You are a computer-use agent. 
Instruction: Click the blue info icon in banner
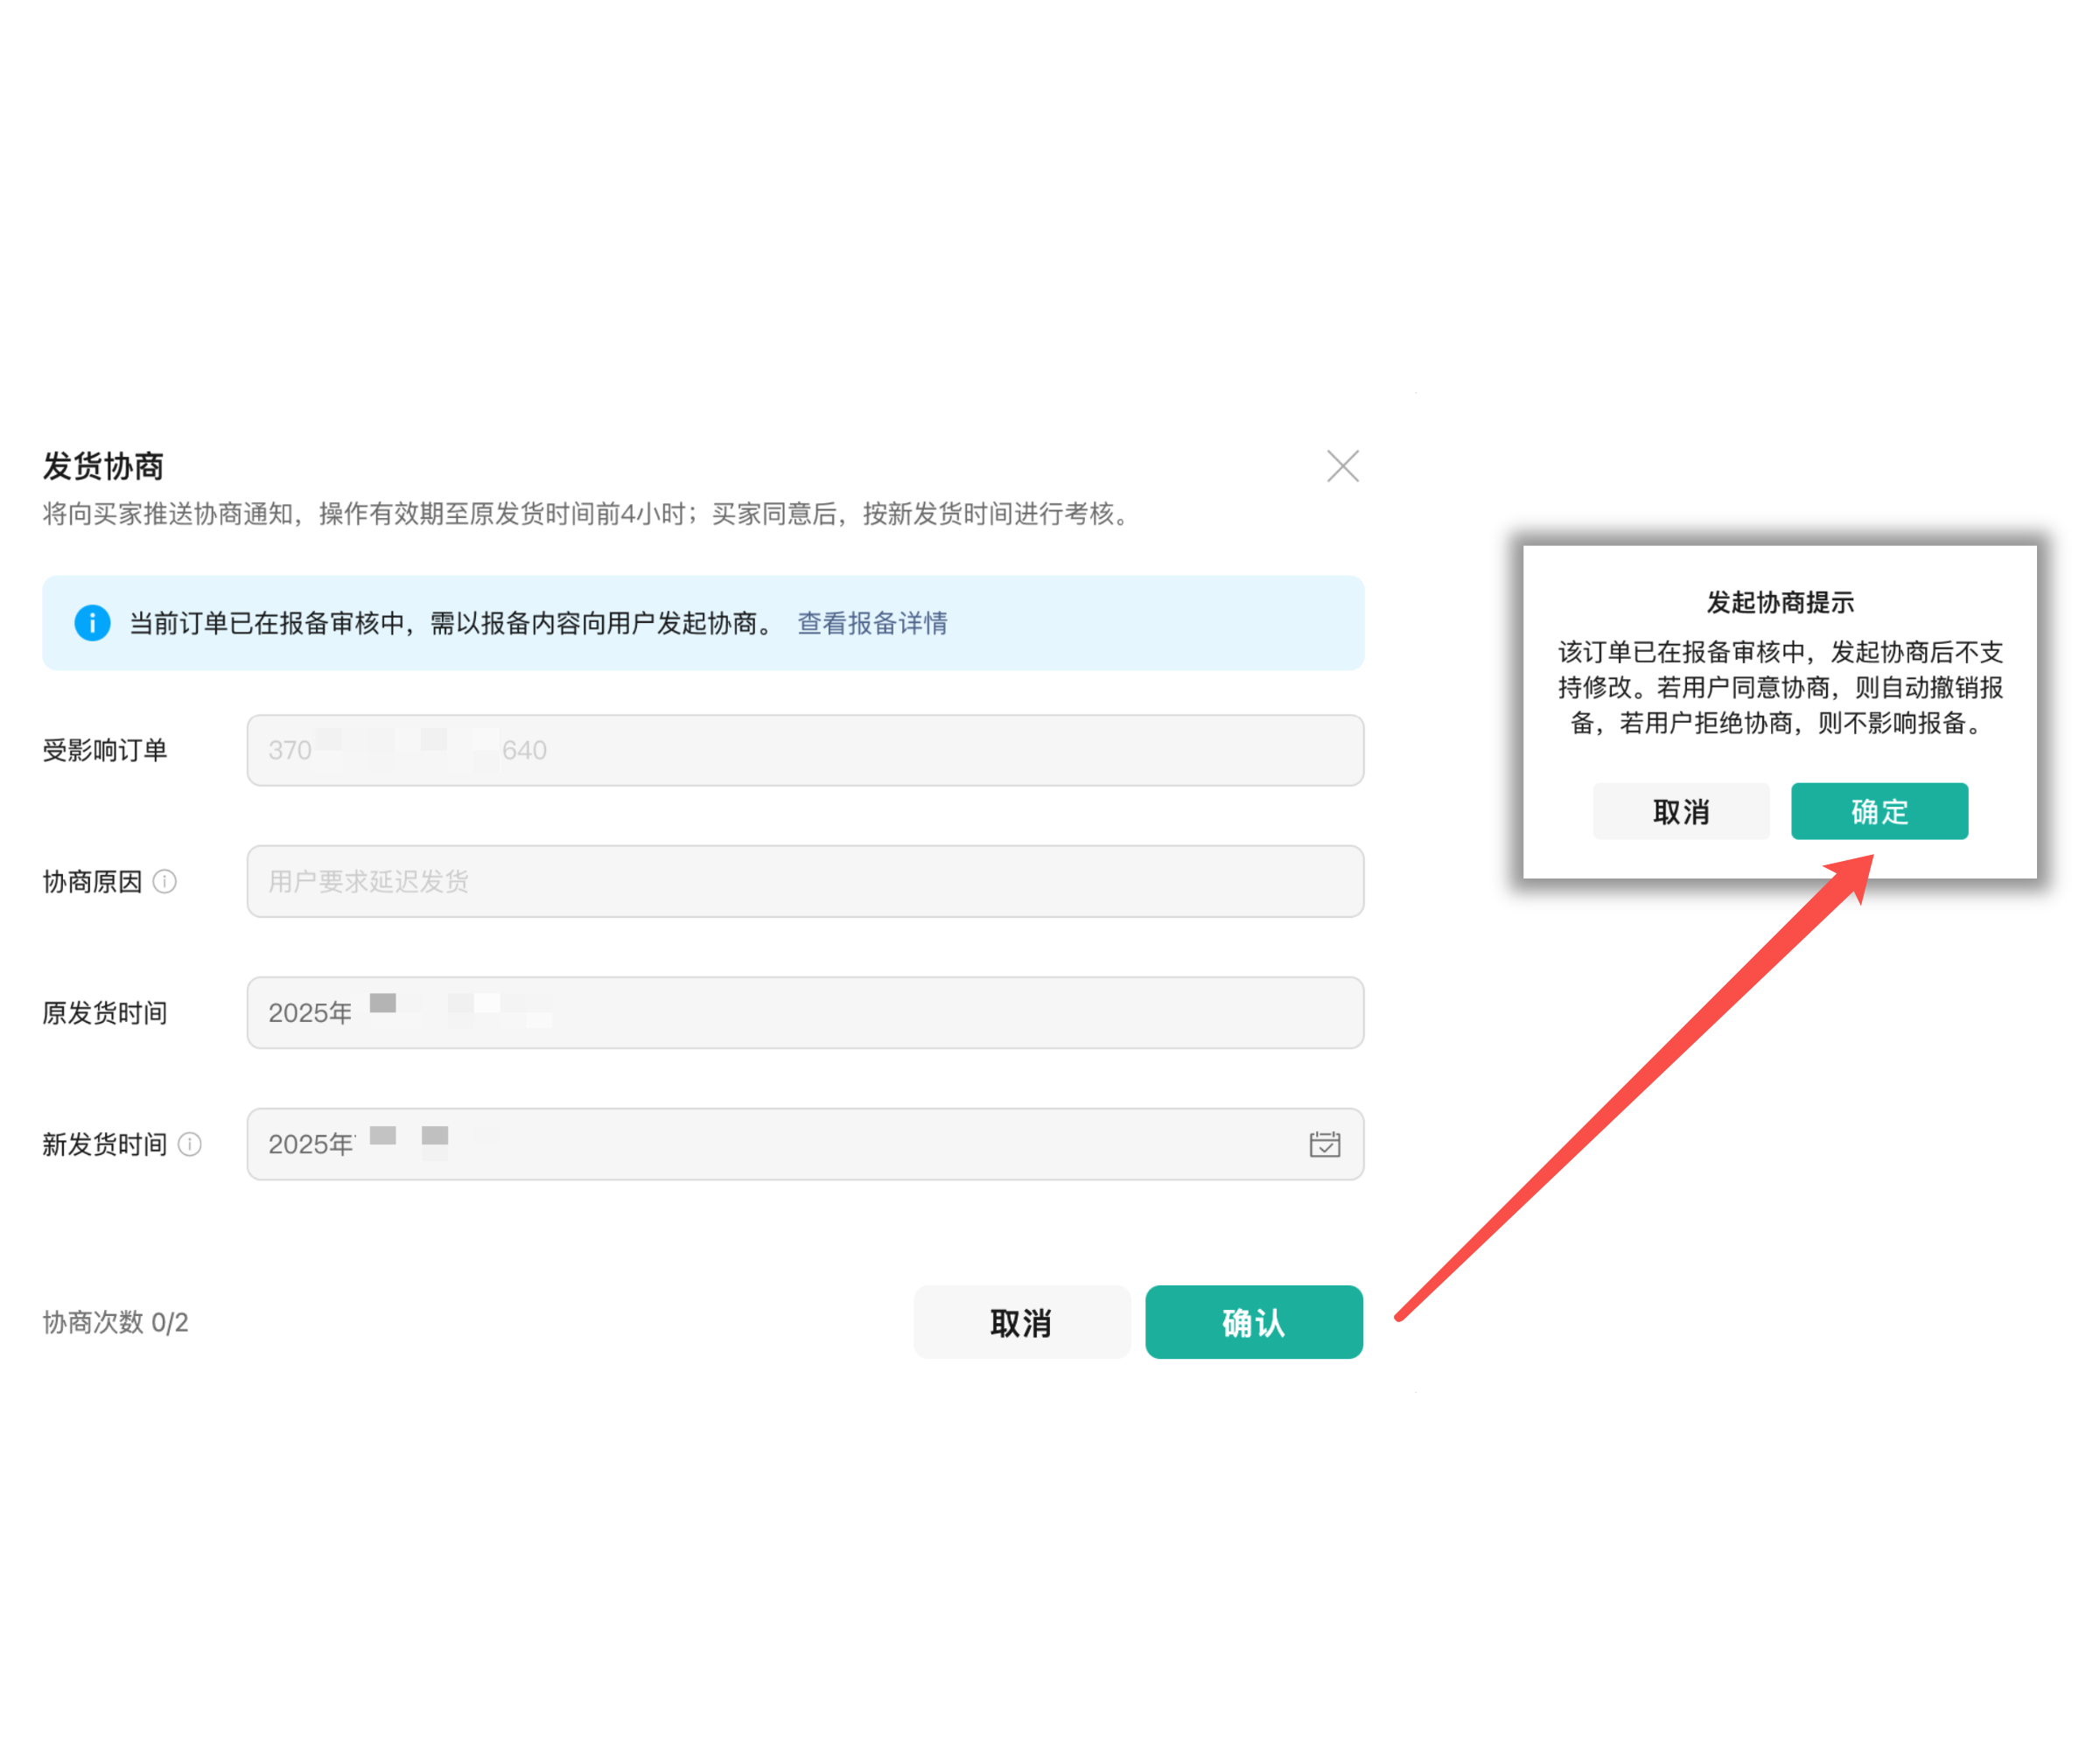(x=92, y=623)
